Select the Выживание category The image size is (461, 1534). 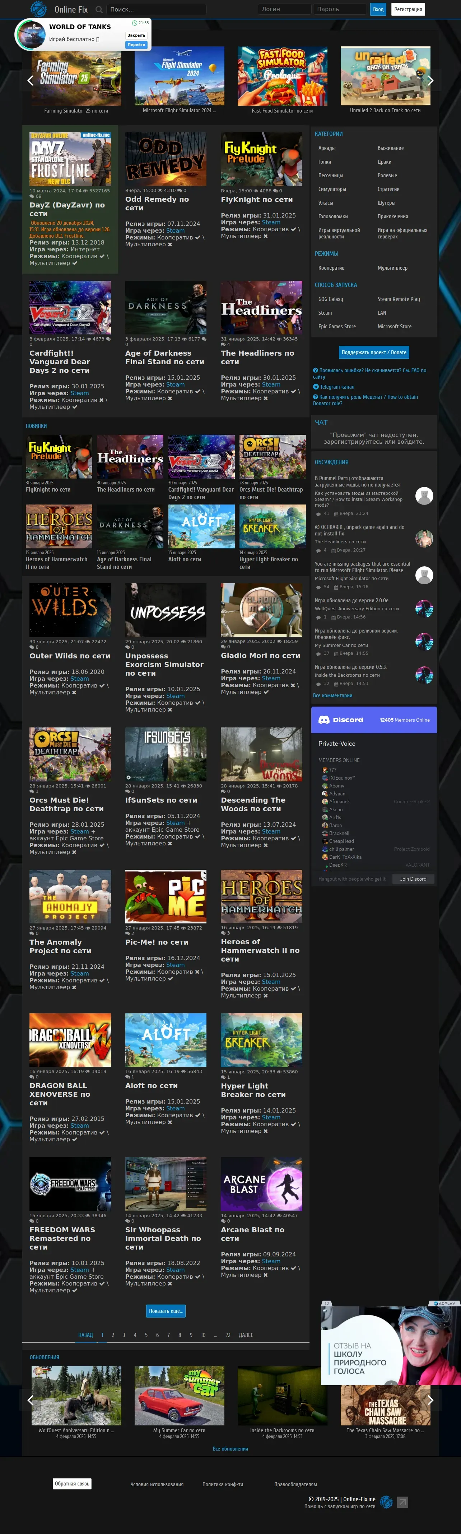tap(390, 148)
